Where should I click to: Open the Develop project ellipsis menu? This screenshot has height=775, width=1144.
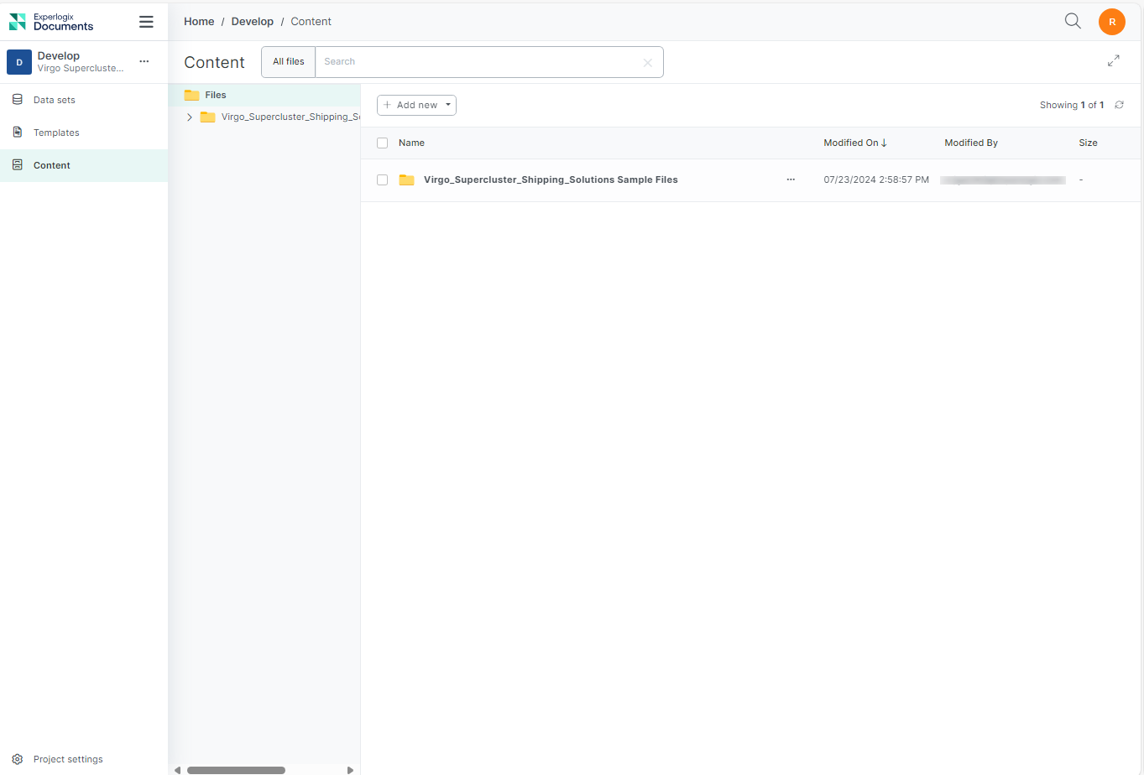pyautogui.click(x=144, y=61)
